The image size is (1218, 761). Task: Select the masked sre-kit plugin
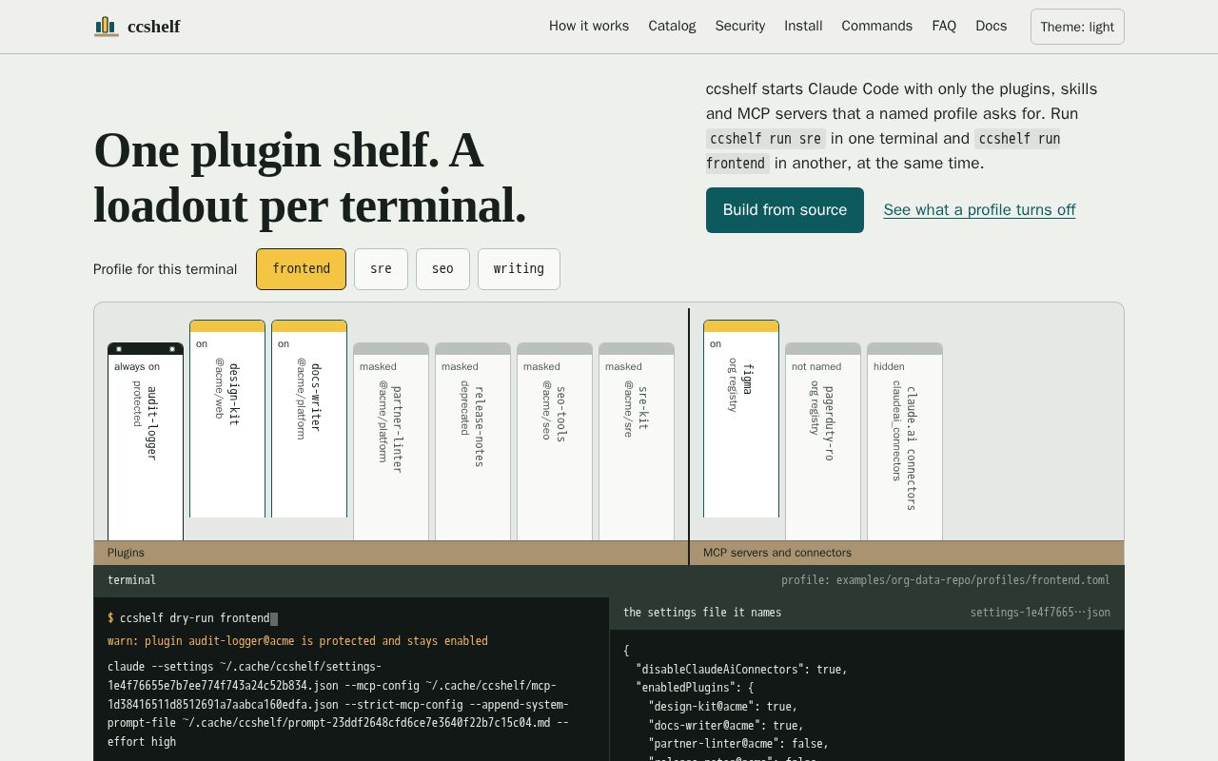click(637, 441)
